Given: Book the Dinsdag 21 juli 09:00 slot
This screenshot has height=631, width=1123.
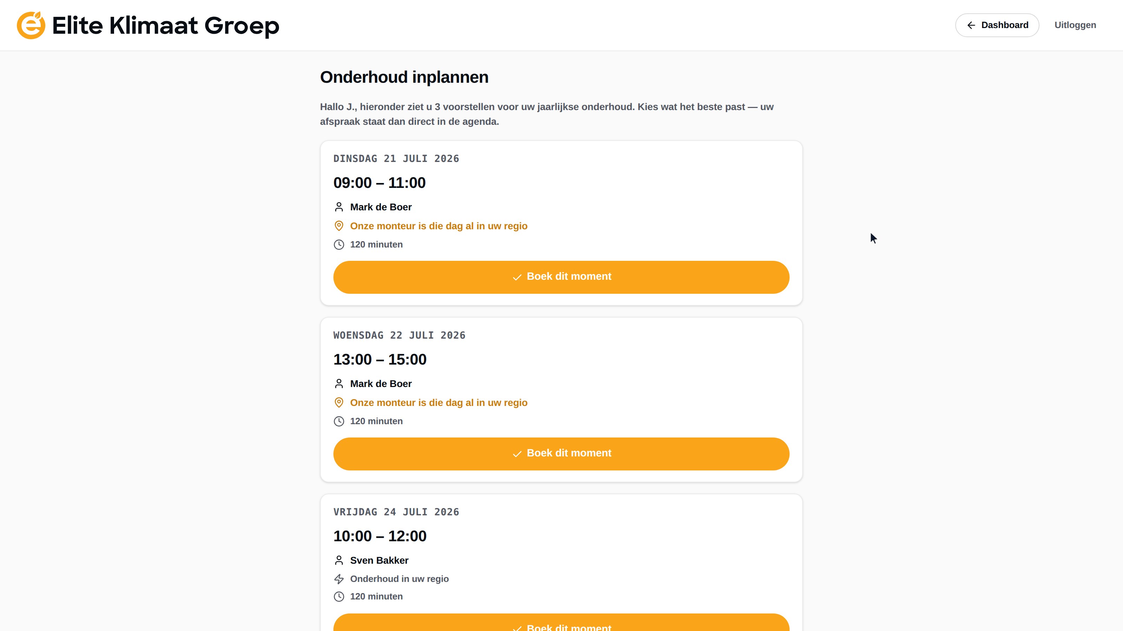Looking at the screenshot, I should pos(561,277).
